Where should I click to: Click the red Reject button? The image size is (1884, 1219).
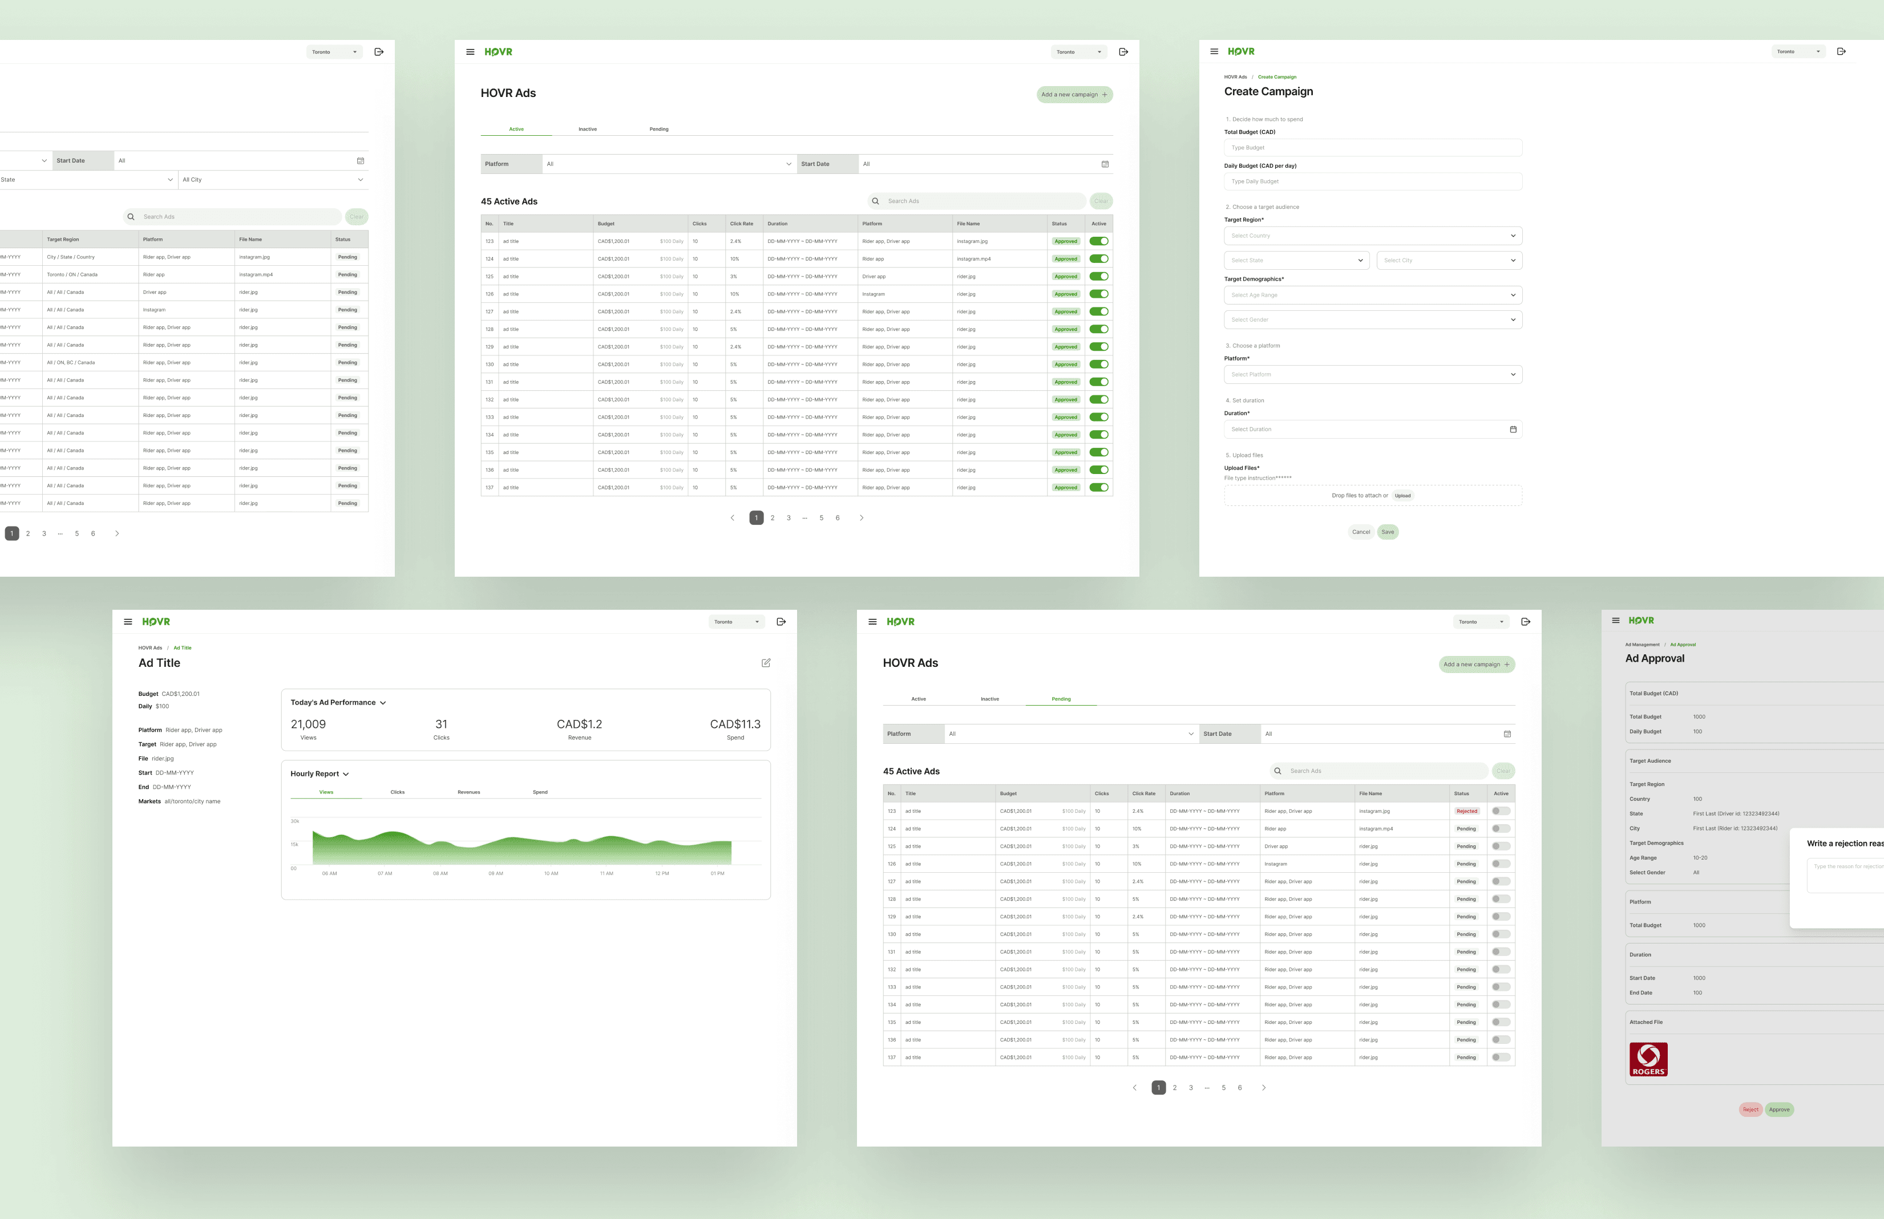[1750, 1109]
